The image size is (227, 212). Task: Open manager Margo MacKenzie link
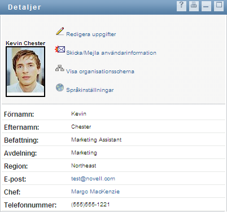(x=95, y=192)
